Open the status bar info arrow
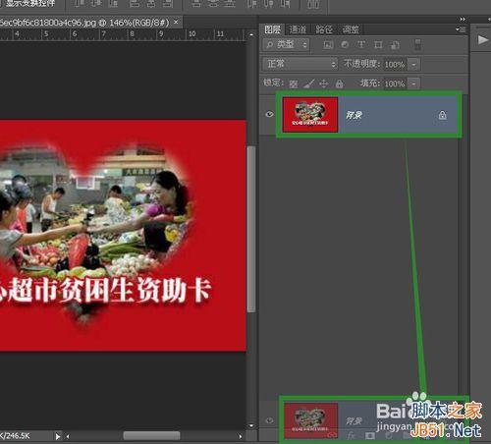This screenshot has width=491, height=444. pyautogui.click(x=58, y=436)
